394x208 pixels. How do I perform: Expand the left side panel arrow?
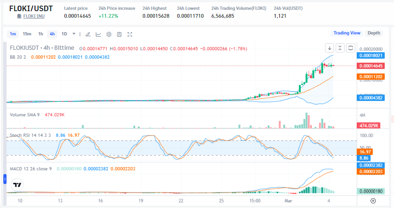click(5, 179)
